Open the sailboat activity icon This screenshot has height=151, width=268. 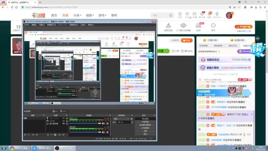click(x=169, y=26)
